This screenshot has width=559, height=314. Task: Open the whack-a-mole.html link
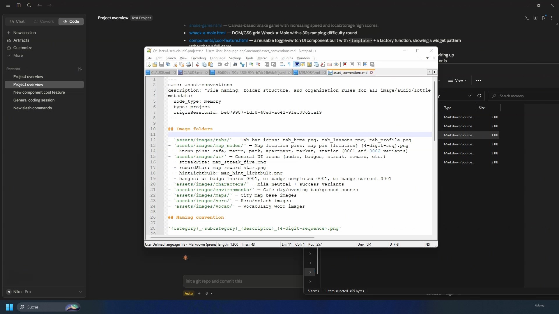click(x=207, y=33)
